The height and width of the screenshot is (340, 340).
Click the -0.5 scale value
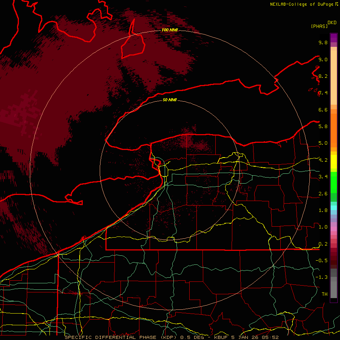tap(321, 260)
